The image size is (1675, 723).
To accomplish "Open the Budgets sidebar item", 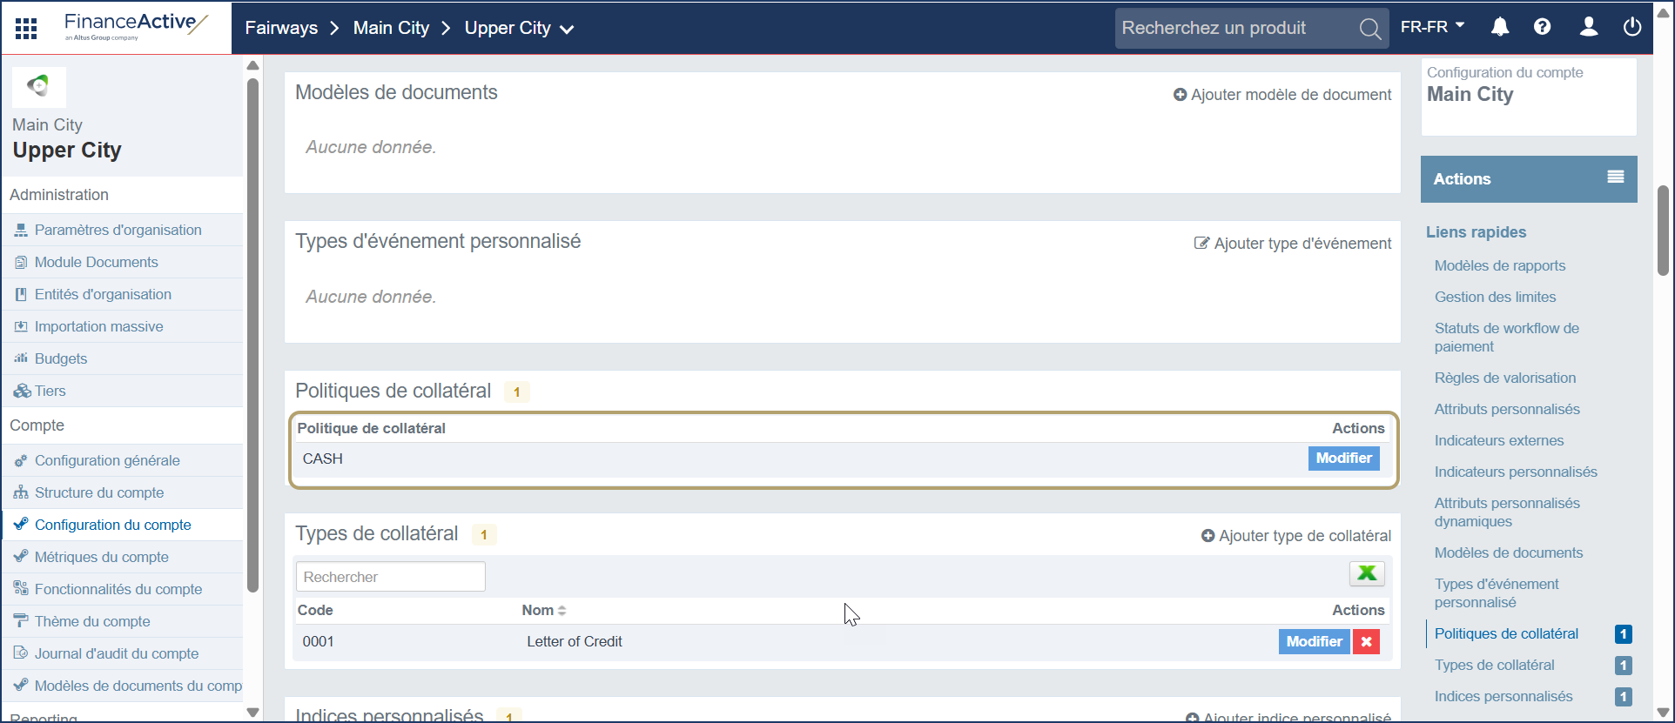I will tap(61, 358).
